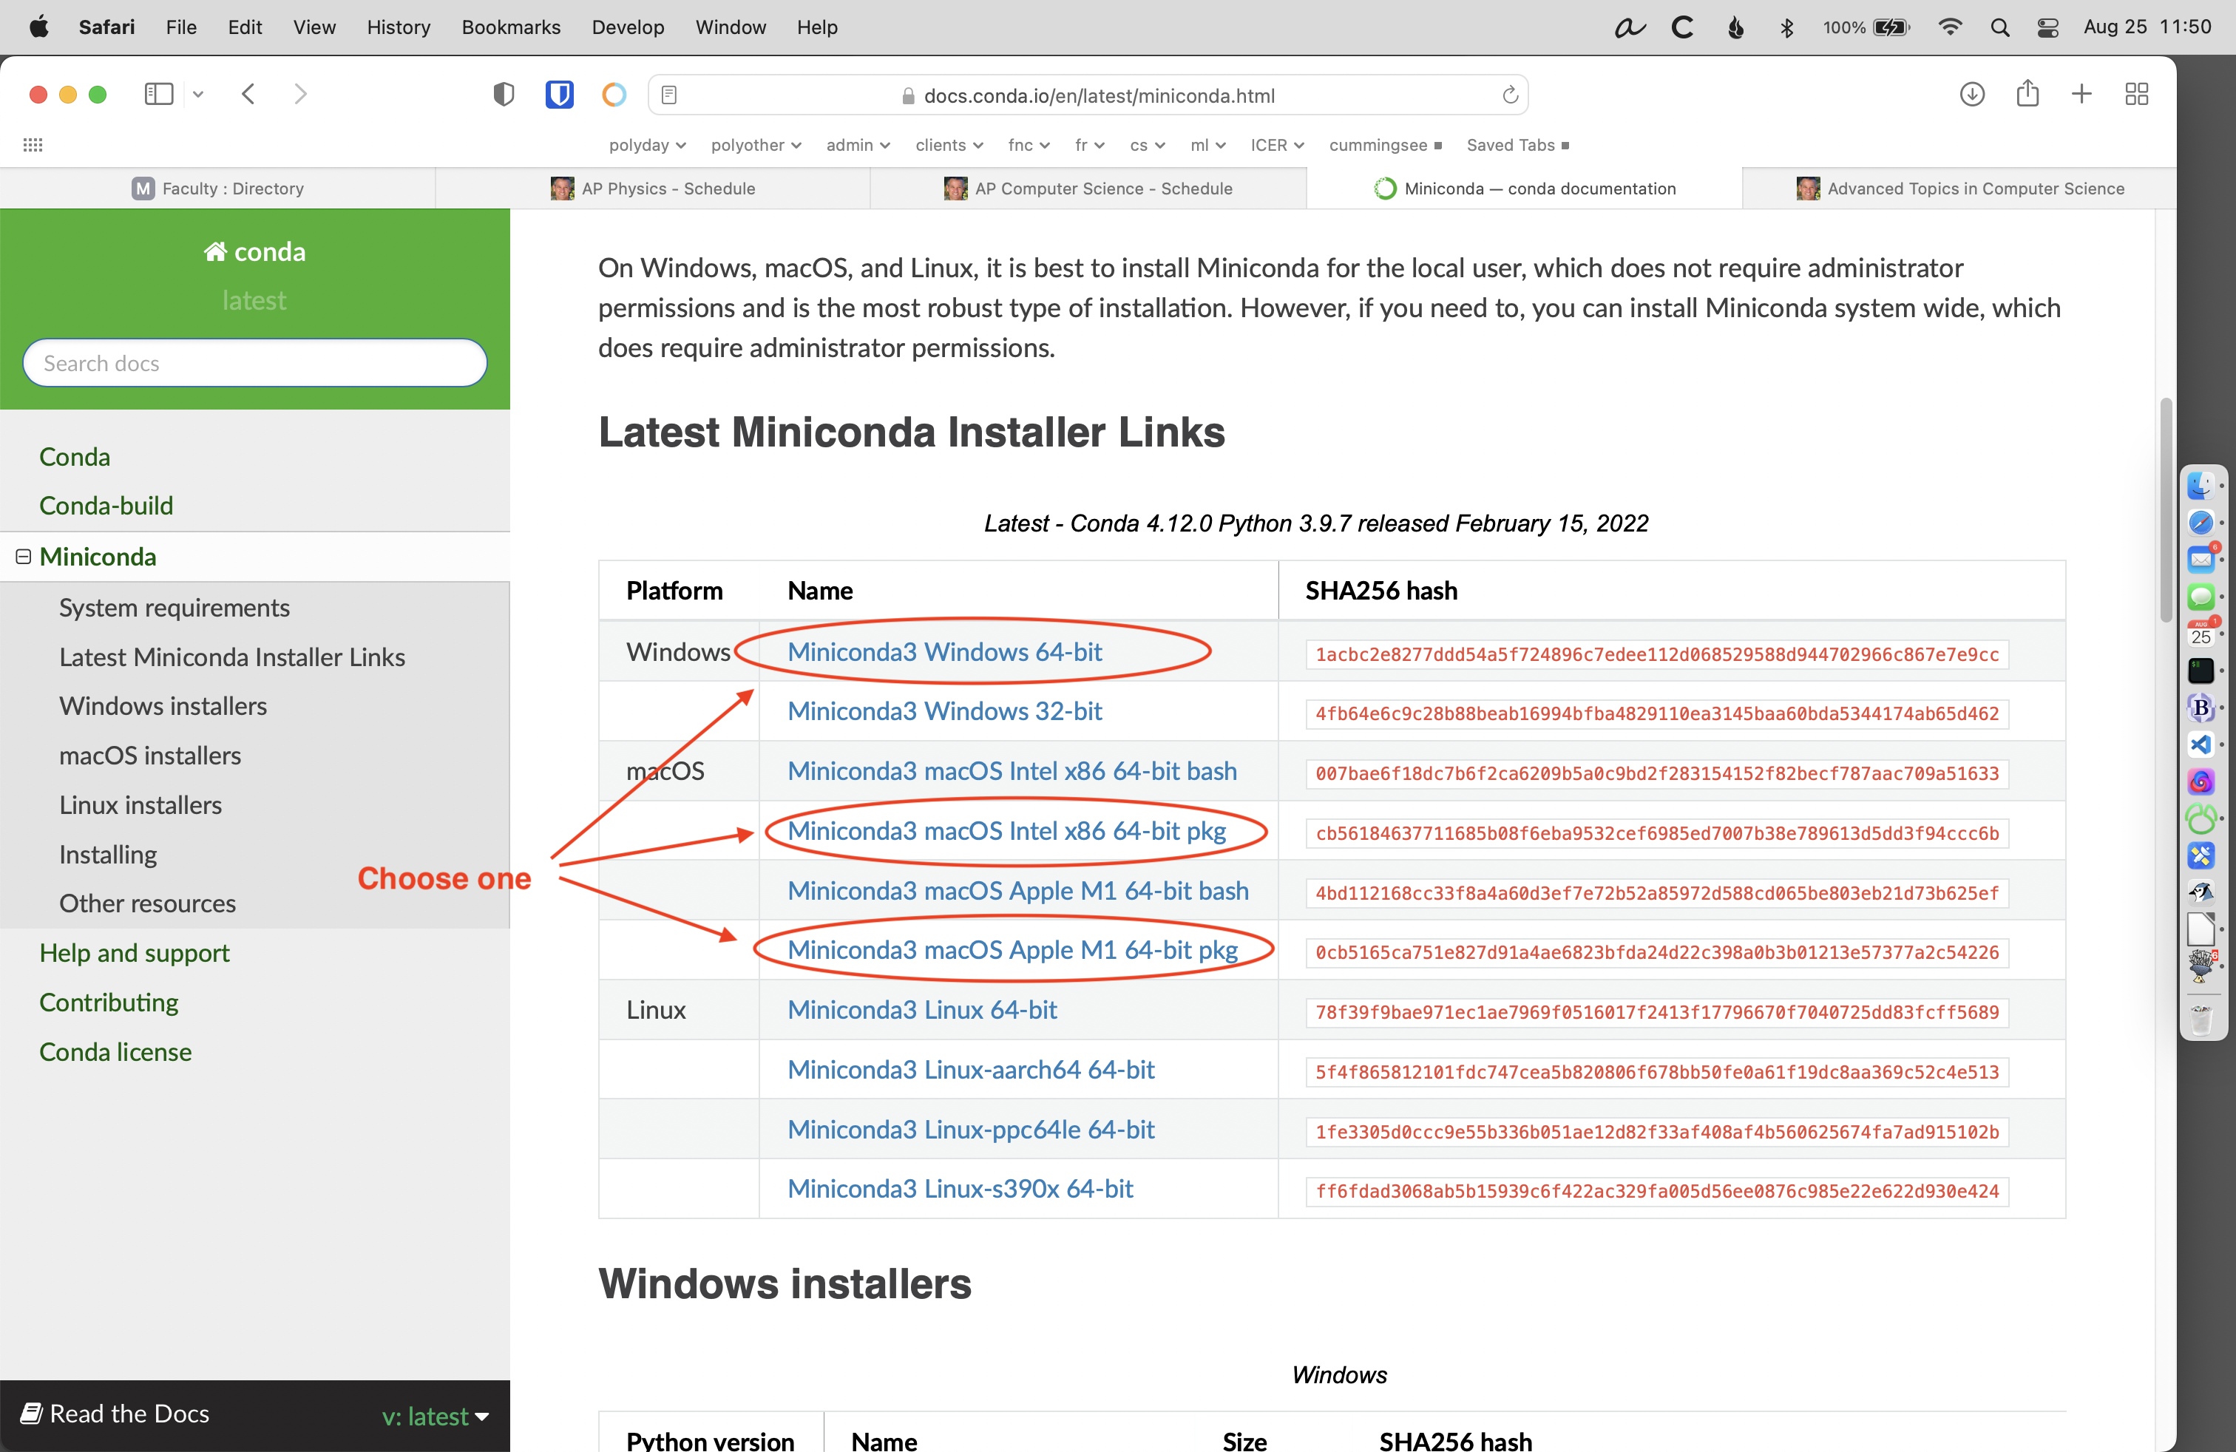Expand polyother bookmarks folder
Image resolution: width=2236 pixels, height=1452 pixels.
pyautogui.click(x=756, y=145)
